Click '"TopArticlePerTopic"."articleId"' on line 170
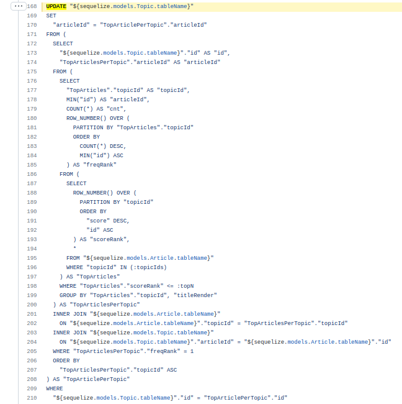This screenshot has width=402, height=404. click(153, 25)
